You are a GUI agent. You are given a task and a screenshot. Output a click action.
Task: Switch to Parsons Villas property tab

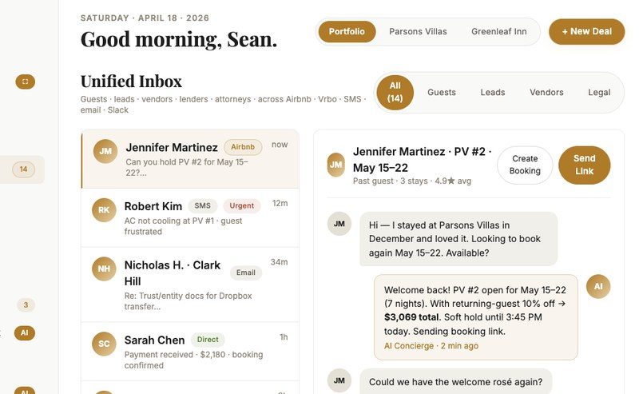coord(418,31)
